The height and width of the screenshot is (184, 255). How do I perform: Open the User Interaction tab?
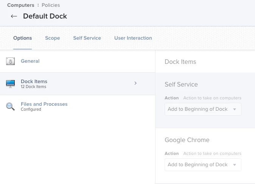[x=133, y=38]
